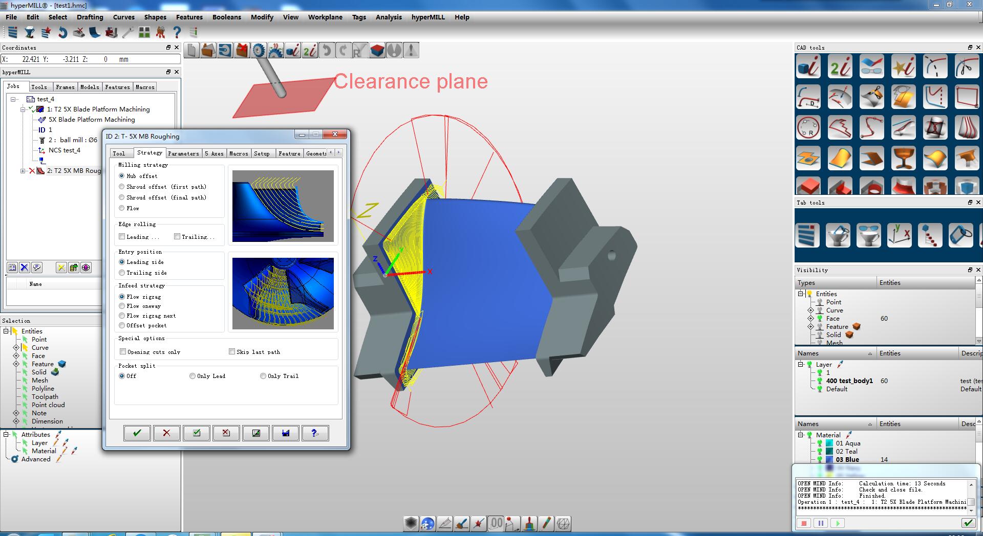This screenshot has height=536, width=983.
Task: Enable Trailing edge rolling checkbox
Action: (177, 237)
